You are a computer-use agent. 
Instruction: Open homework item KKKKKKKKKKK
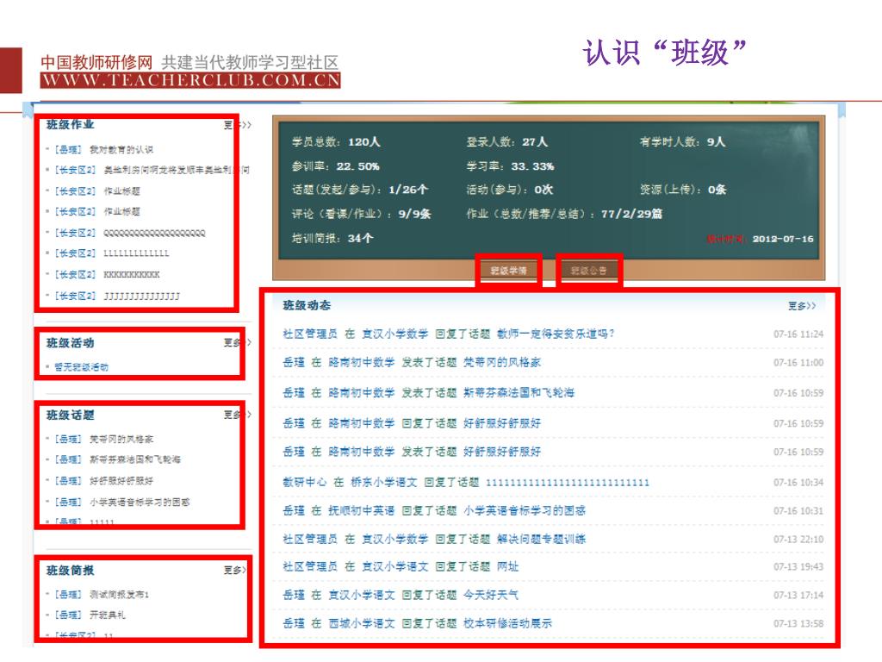coord(132,275)
